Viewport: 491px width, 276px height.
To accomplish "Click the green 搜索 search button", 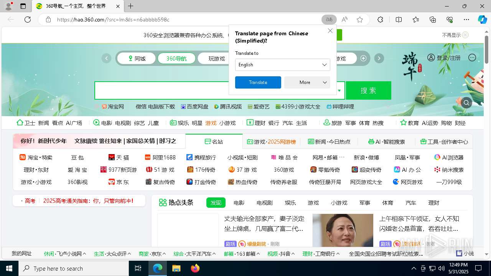I will [368, 90].
